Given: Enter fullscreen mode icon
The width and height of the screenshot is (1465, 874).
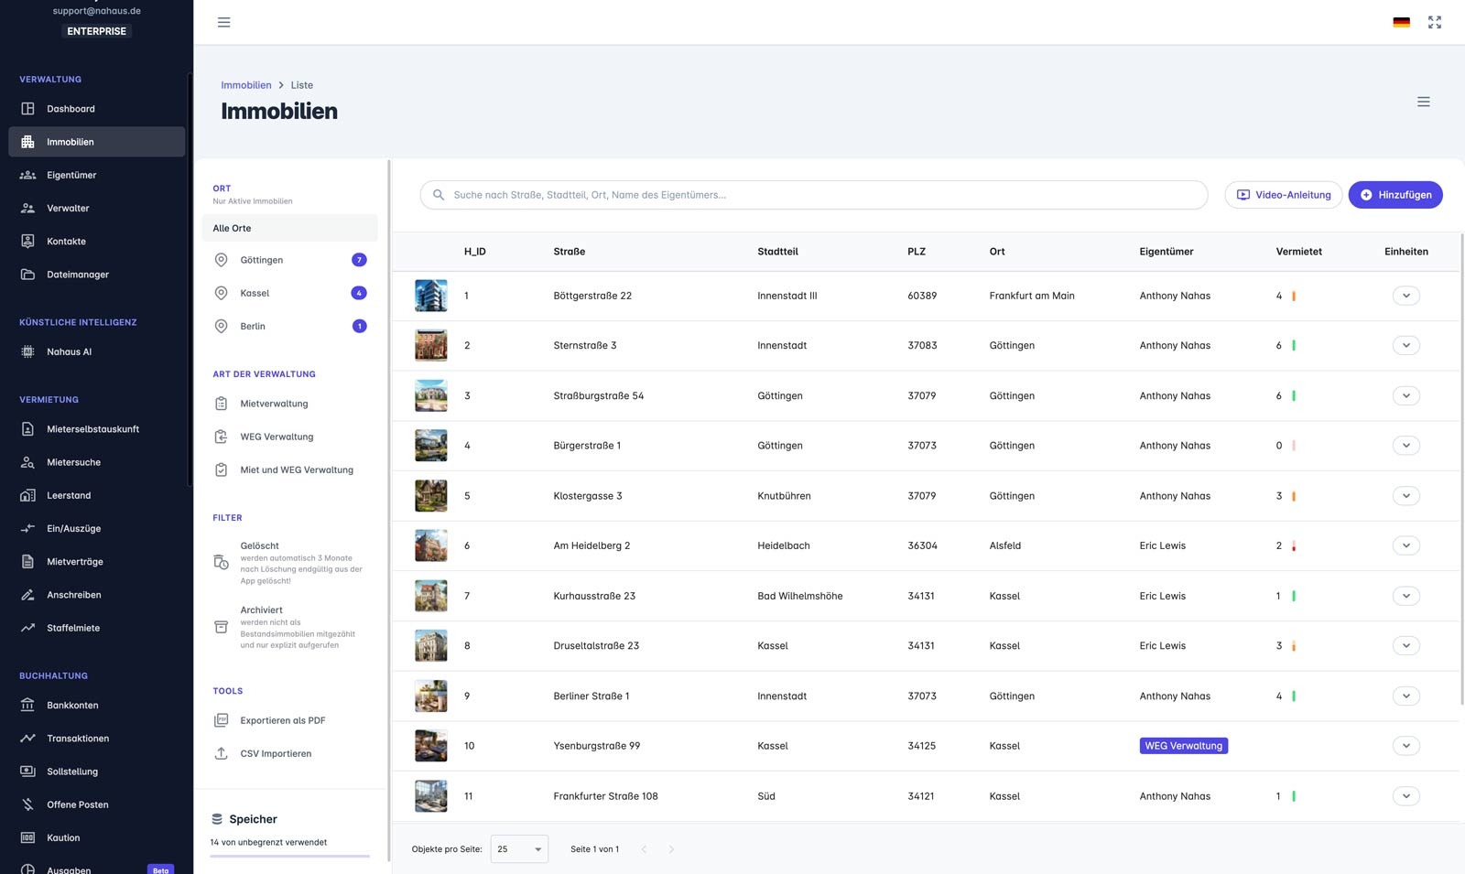Looking at the screenshot, I should pyautogui.click(x=1435, y=22).
